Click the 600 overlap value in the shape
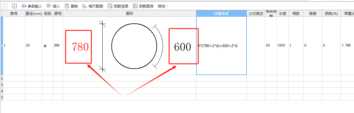Image resolution: width=354 pixels, height=113 pixels. (183, 47)
